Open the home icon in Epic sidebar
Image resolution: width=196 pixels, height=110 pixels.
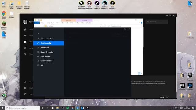25,30
